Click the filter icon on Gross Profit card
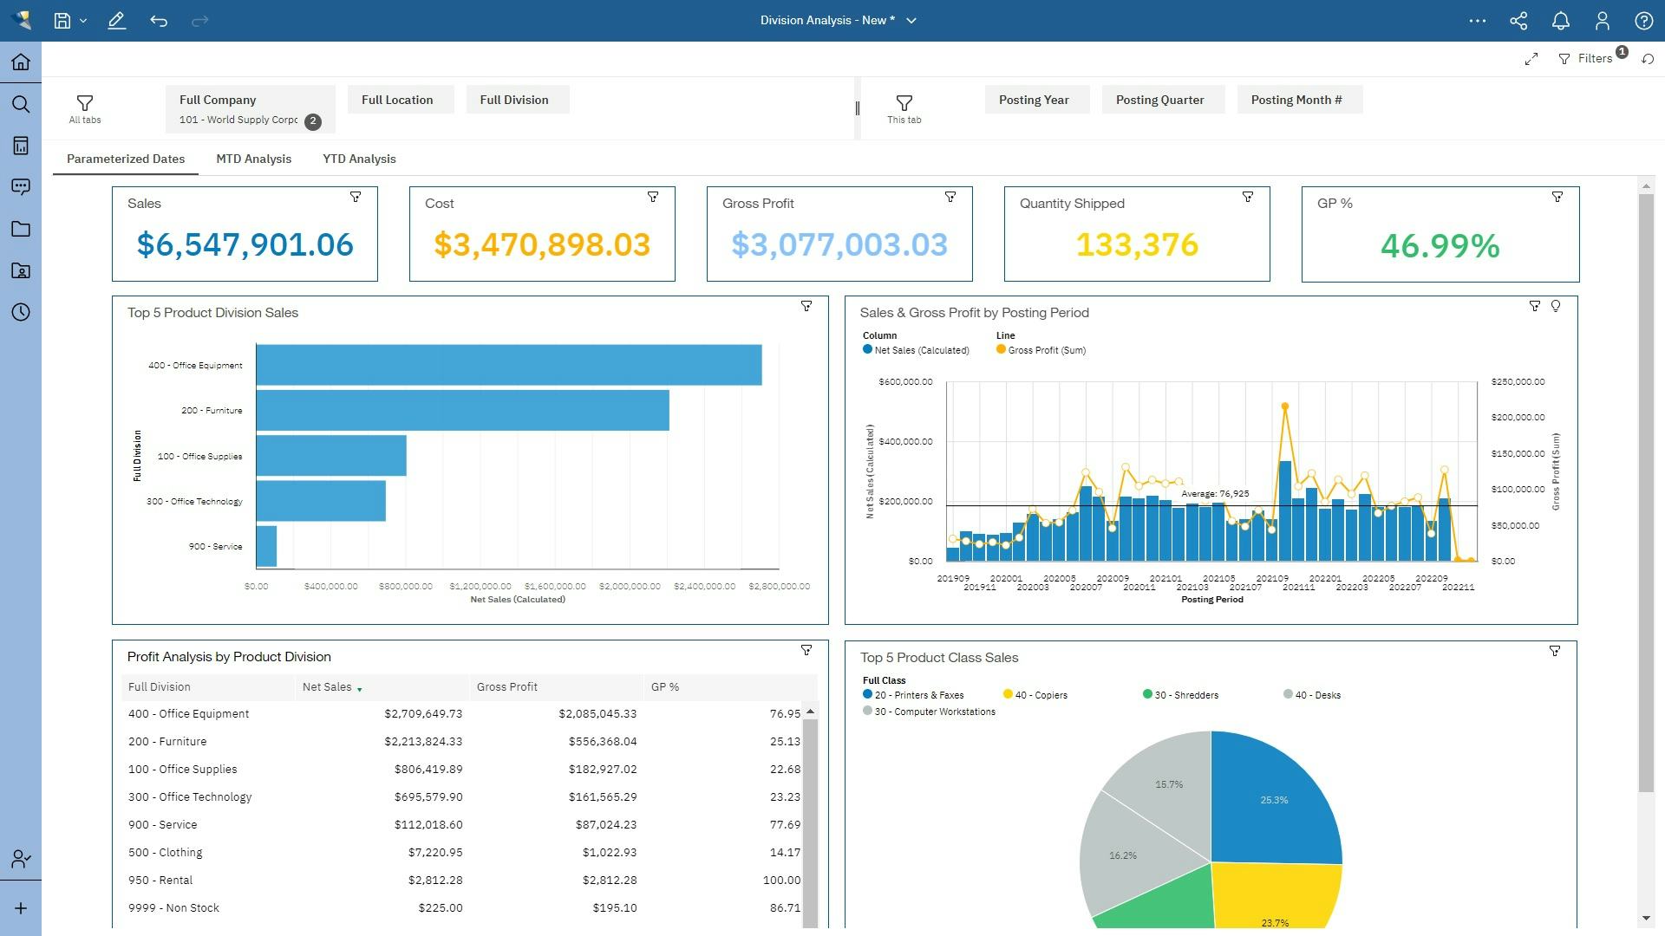 tap(951, 197)
